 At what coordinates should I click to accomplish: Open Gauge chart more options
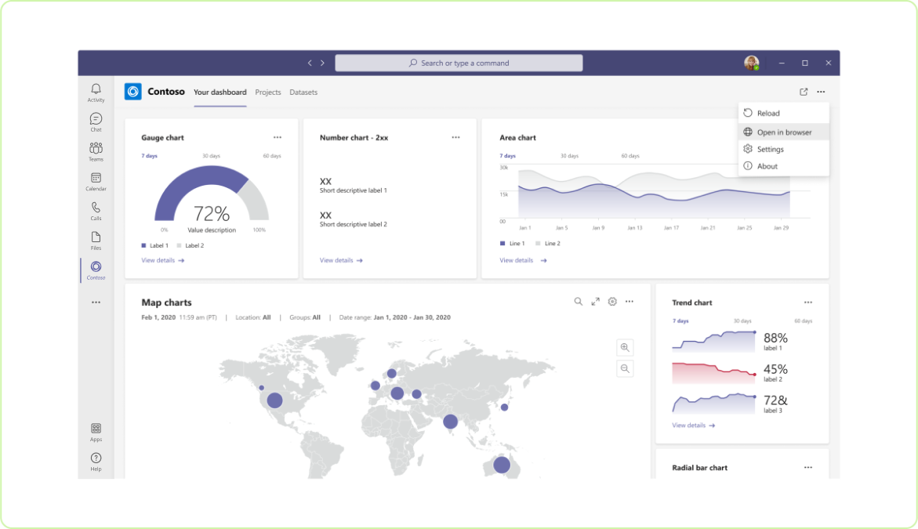[278, 137]
